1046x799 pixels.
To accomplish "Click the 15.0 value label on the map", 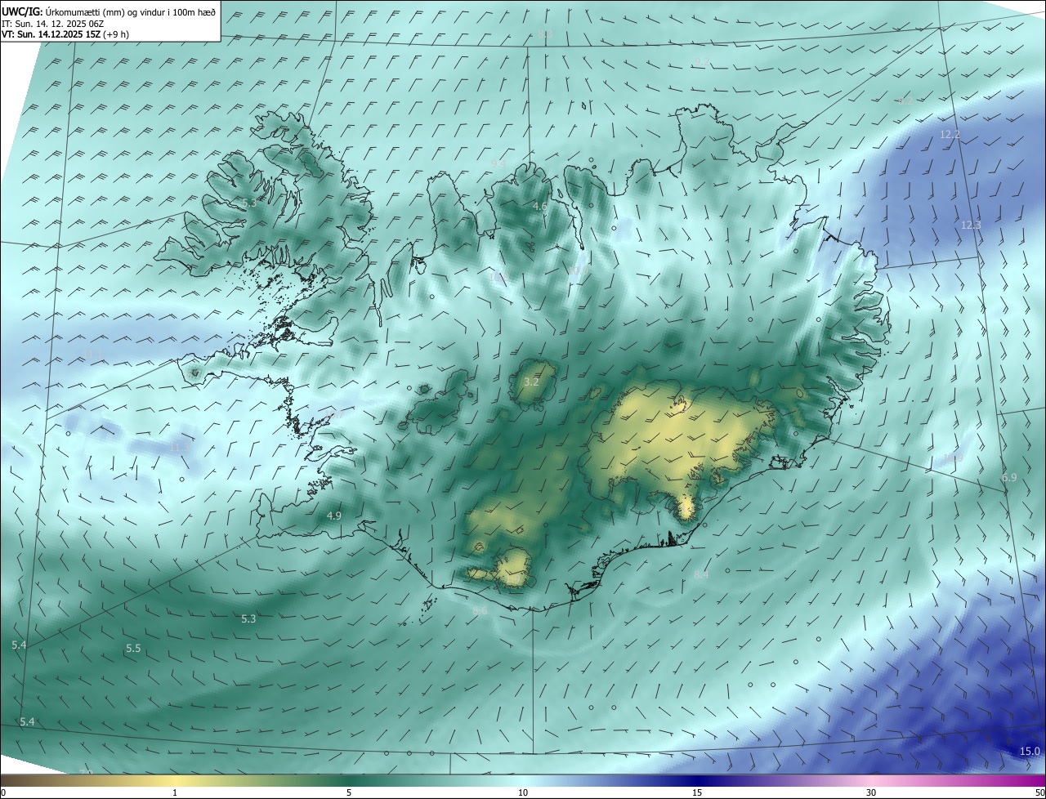I will click(1030, 751).
